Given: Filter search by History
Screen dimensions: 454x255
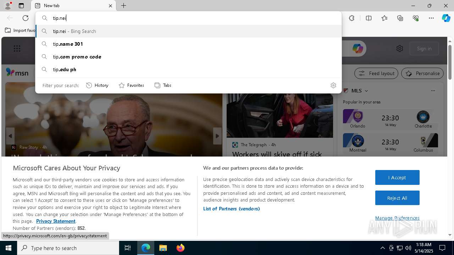Looking at the screenshot, I should click(97, 85).
